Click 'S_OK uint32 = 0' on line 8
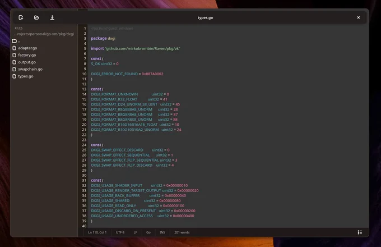The image size is (381, 247). pyautogui.click(x=105, y=64)
